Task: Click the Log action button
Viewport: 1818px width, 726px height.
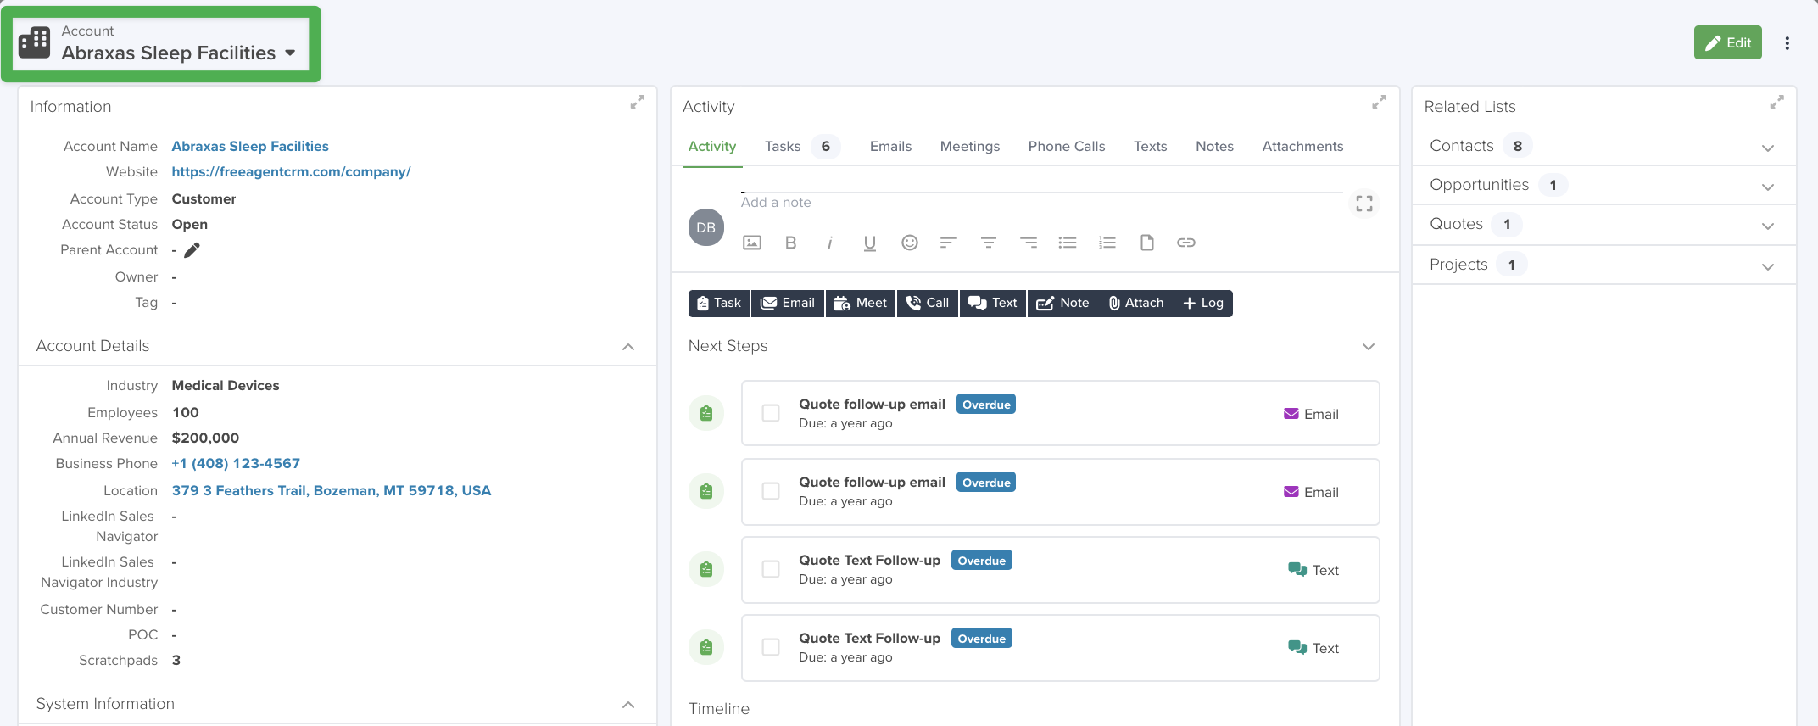Action: [x=1203, y=303]
